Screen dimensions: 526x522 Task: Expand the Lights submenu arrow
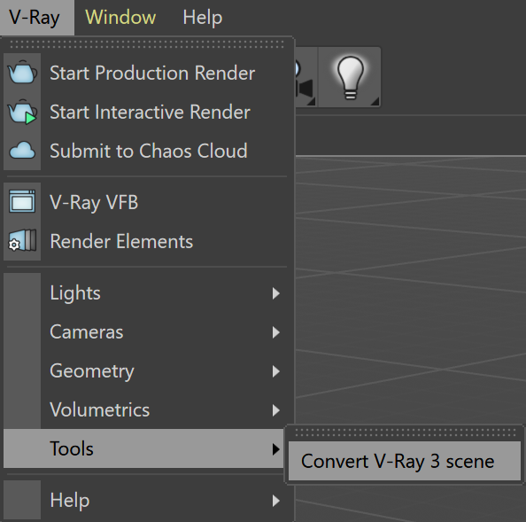[275, 293]
